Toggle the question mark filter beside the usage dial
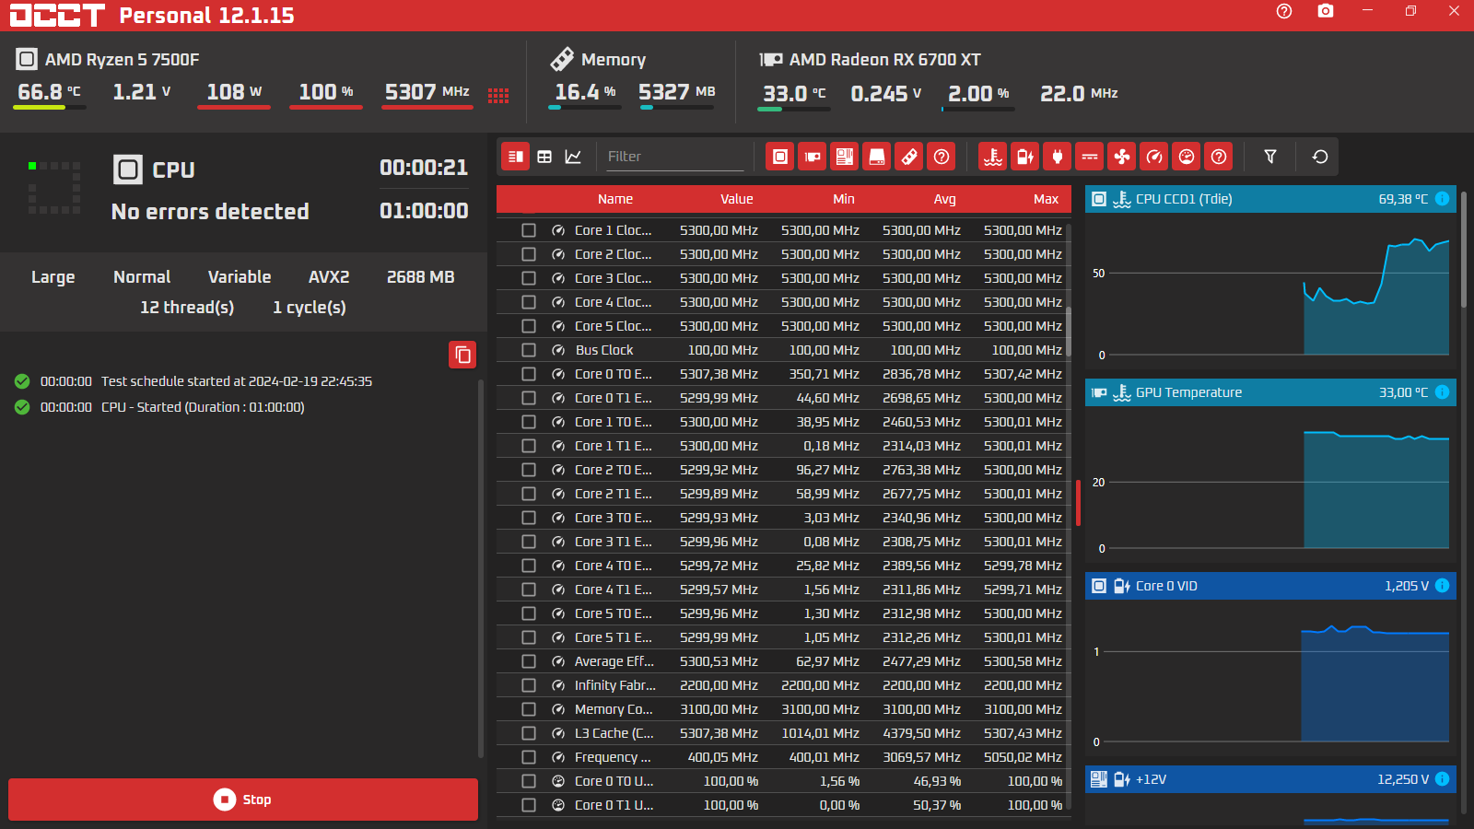Screen dimensions: 1474x829 [1219, 157]
